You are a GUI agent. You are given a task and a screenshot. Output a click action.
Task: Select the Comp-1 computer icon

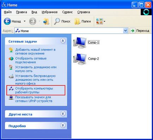(x=80, y=42)
